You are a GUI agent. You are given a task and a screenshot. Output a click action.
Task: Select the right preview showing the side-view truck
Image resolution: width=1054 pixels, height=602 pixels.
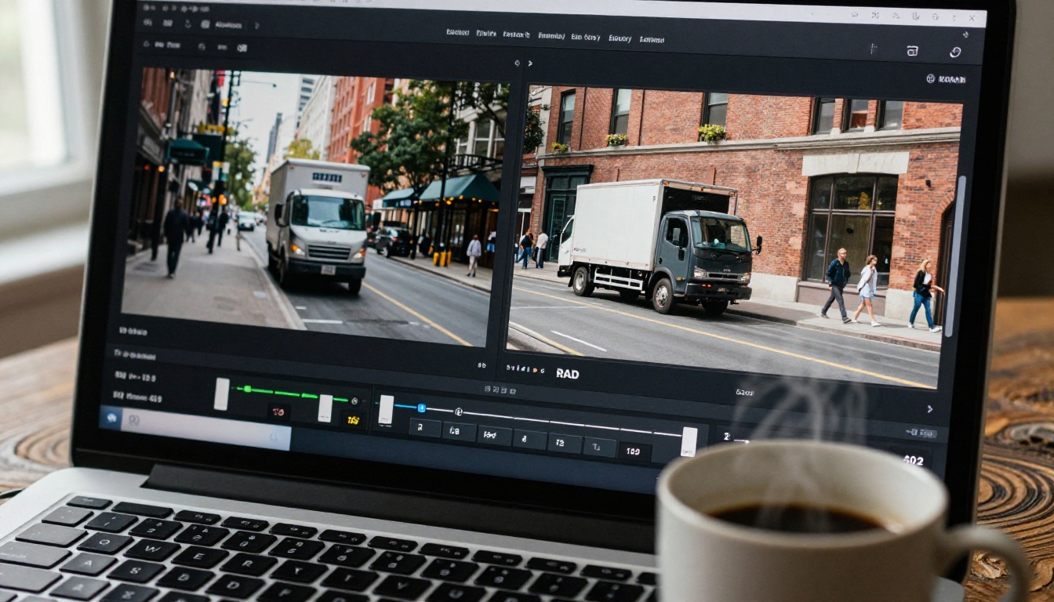tap(733, 235)
